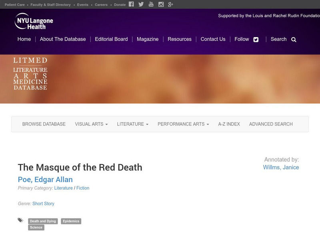Go to About The Database page

(63, 39)
